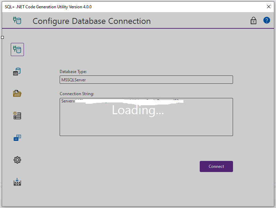276x208 pixels.
Task: Open the blue cards sidebar icon
Action: (x=17, y=138)
